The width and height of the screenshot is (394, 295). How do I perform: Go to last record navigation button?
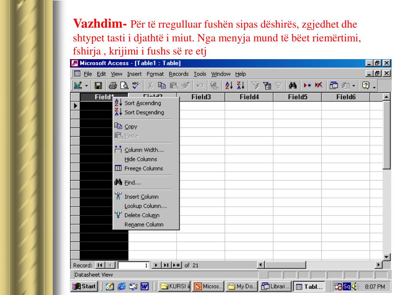(x=166, y=265)
